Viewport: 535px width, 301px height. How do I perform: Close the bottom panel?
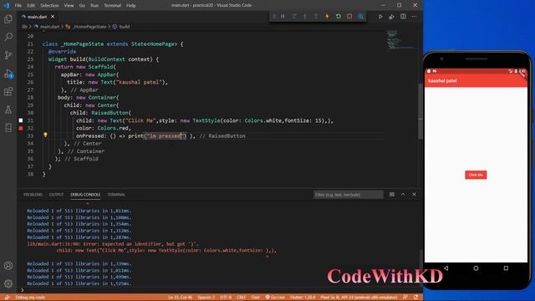click(414, 194)
